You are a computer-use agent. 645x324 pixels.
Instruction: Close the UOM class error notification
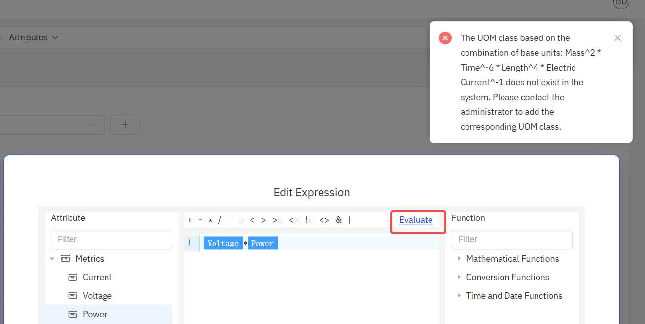click(618, 38)
